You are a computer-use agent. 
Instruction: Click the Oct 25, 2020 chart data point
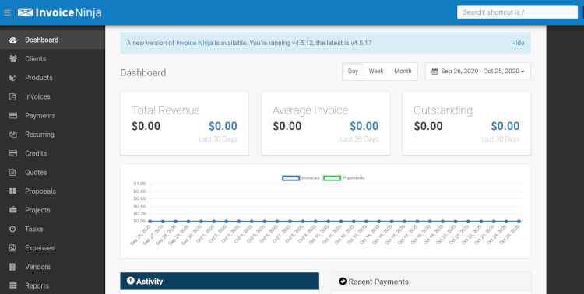pos(519,222)
